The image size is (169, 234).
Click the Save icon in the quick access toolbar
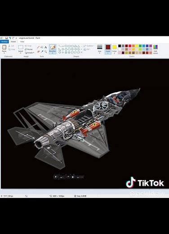click(x=6, y=38)
